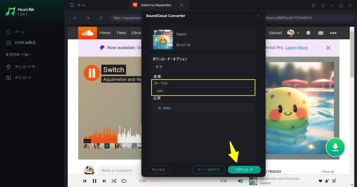Viewport: 357px width, 187px height.
Task: Click キューに追加する button
Action: 208,169
